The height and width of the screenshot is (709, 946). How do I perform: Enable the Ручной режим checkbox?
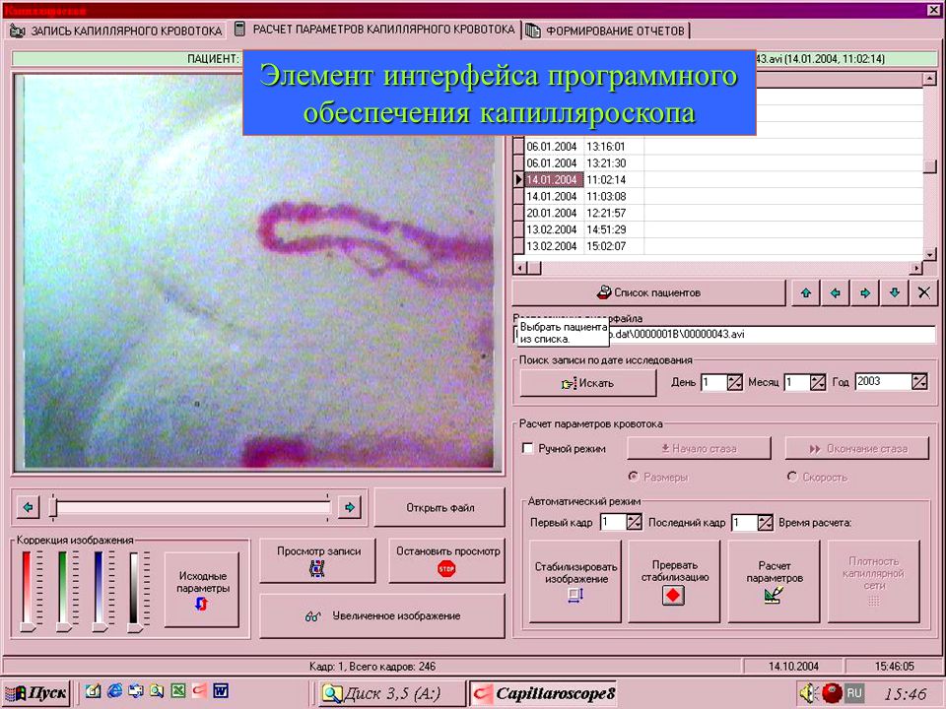point(528,449)
